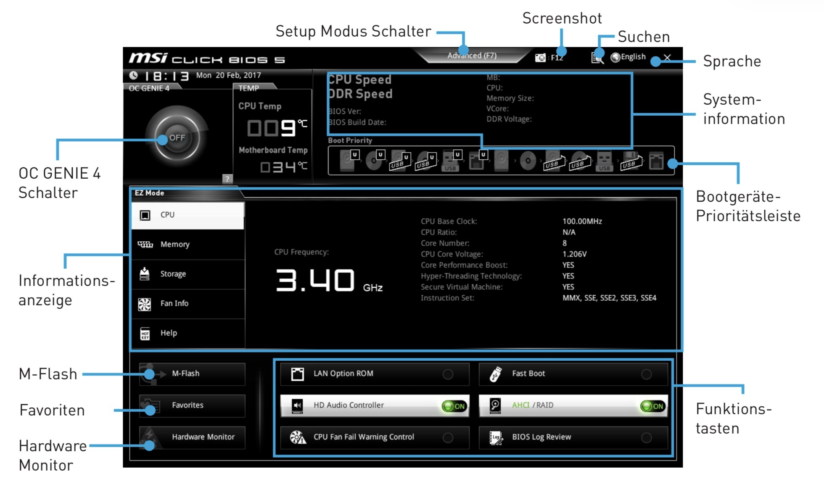Select UEFI network boot device icon
824x495 pixels.
[x=478, y=160]
